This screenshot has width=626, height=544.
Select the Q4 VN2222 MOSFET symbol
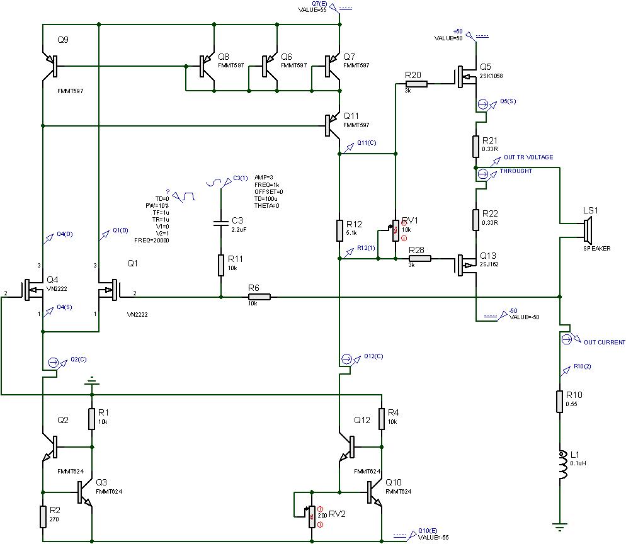32,290
